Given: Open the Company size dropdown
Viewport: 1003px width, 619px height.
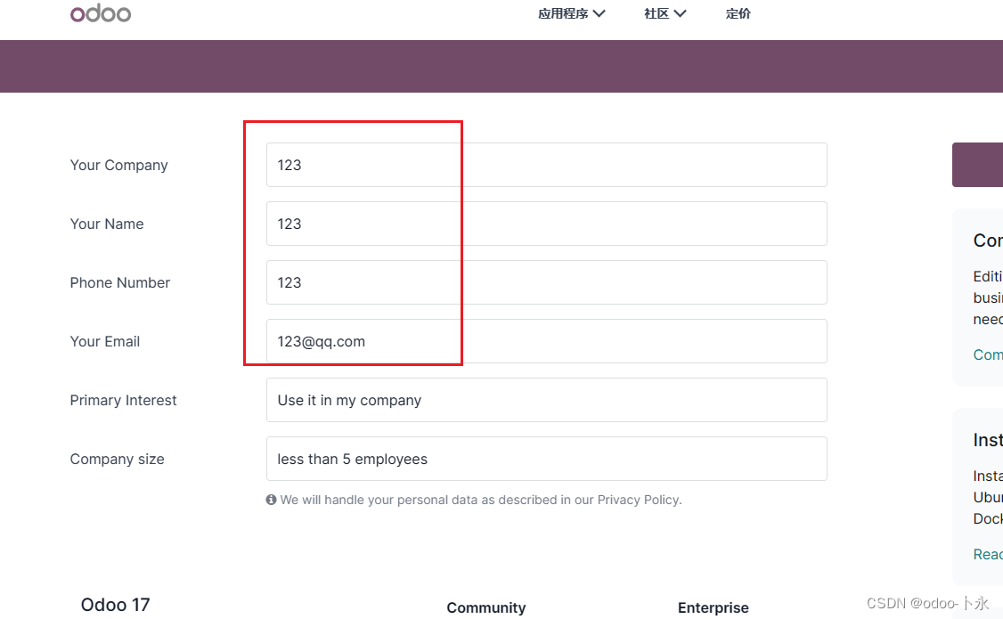Looking at the screenshot, I should [547, 460].
